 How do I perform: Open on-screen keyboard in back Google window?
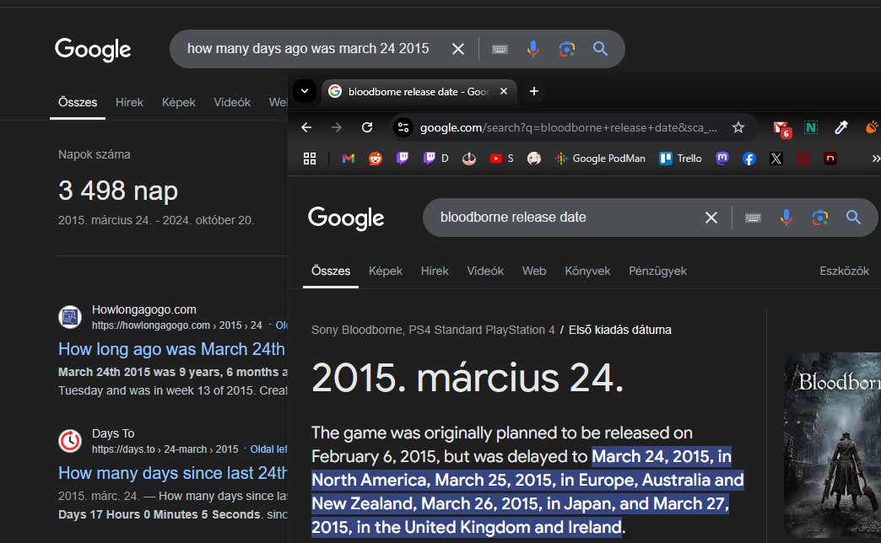click(x=500, y=49)
